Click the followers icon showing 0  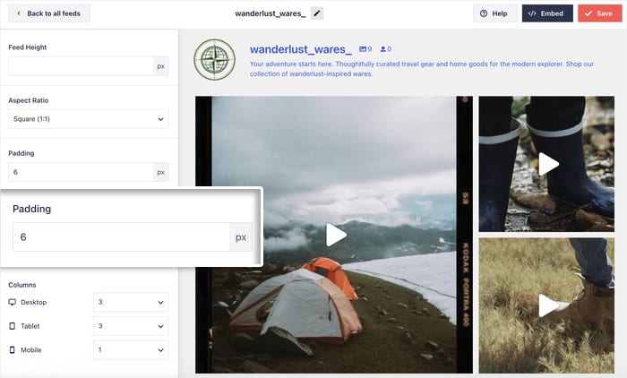[x=383, y=48]
